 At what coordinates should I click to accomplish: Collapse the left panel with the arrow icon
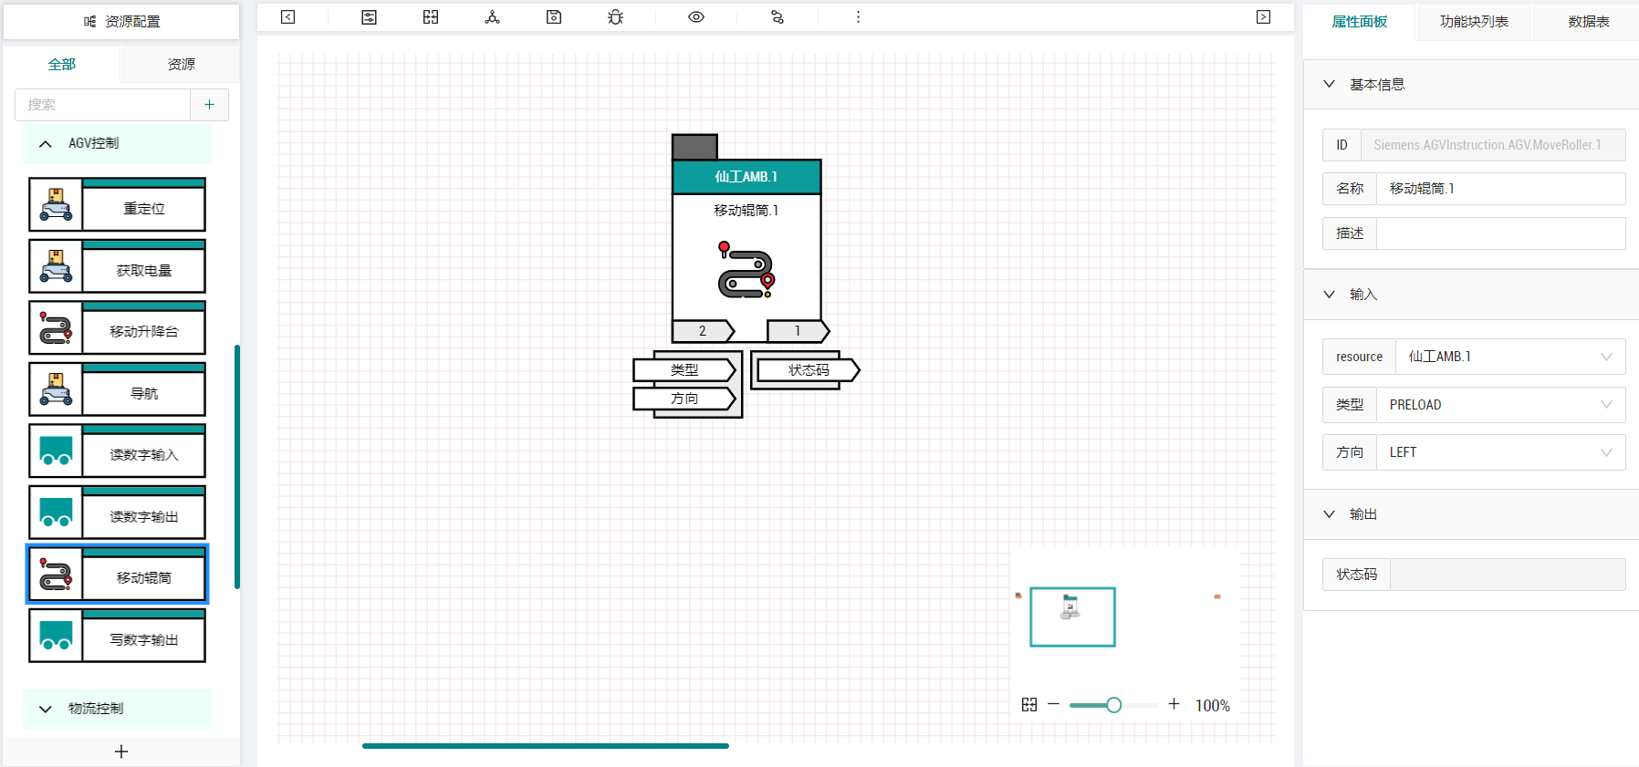[x=287, y=17]
